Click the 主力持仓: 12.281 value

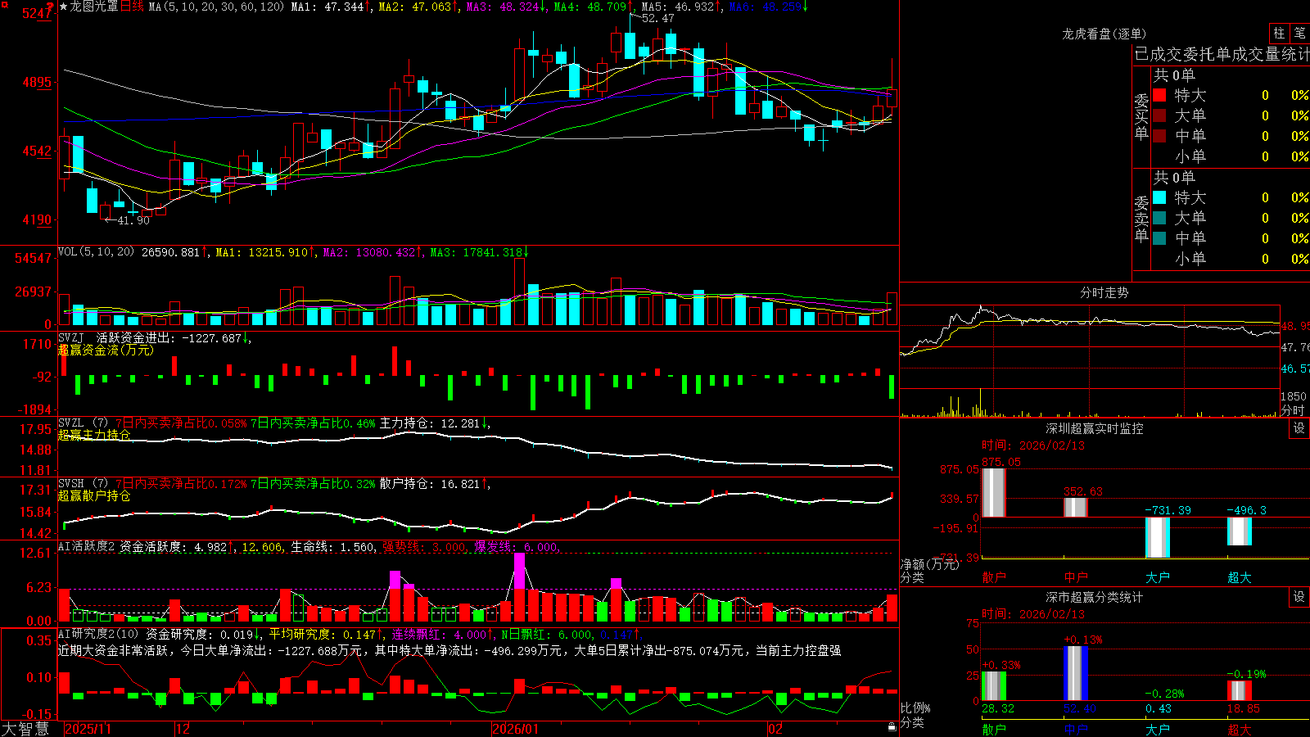(430, 423)
